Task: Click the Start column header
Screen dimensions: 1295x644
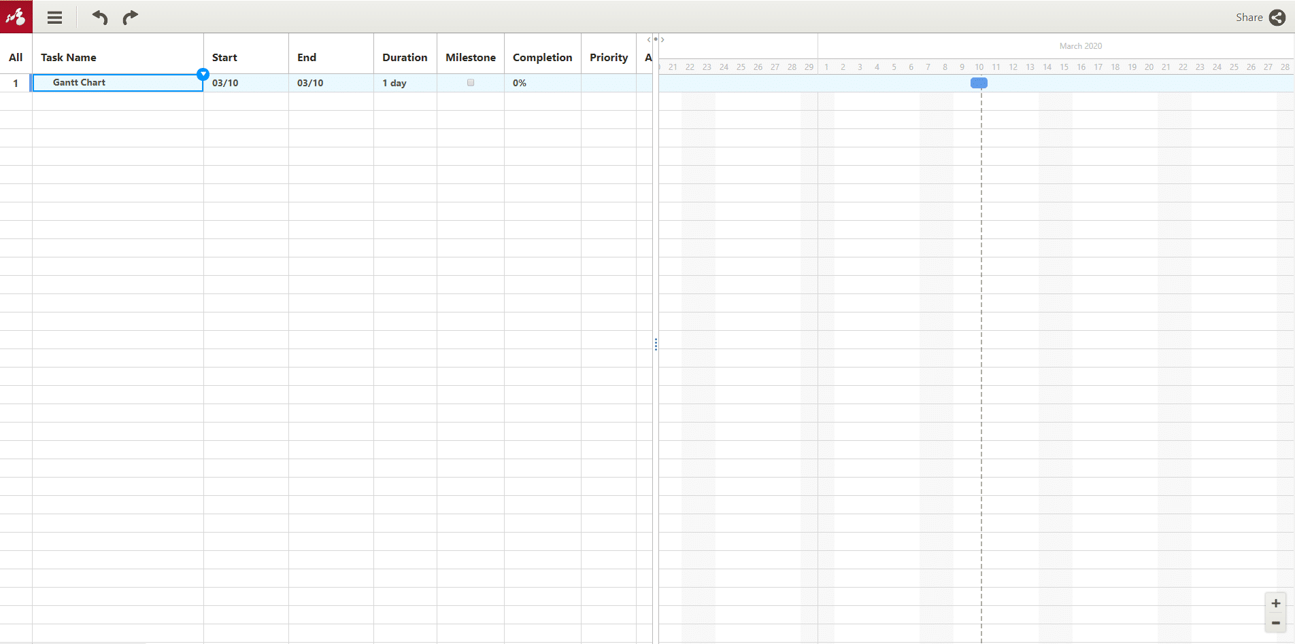Action: point(246,58)
